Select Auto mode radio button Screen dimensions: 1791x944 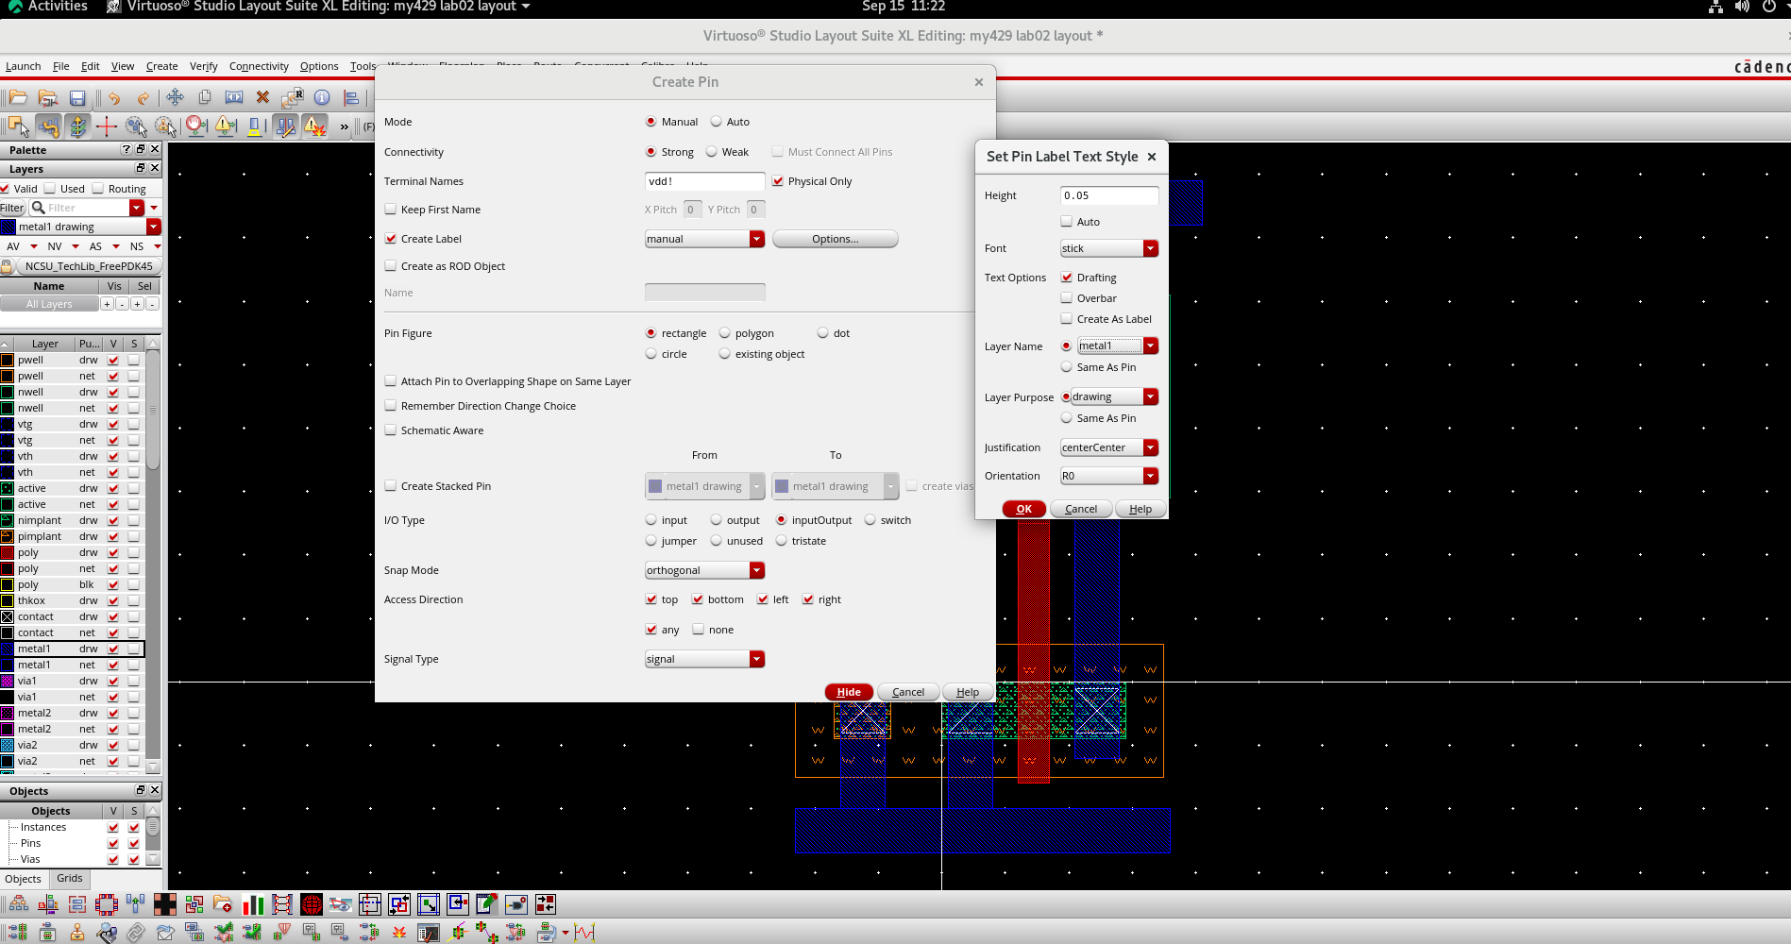coord(717,122)
